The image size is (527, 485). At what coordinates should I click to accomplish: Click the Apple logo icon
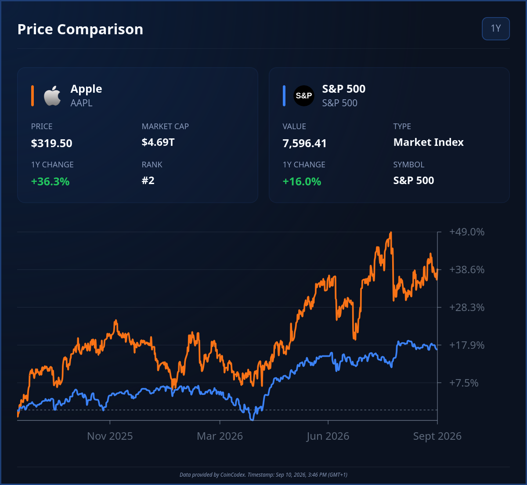[52, 96]
